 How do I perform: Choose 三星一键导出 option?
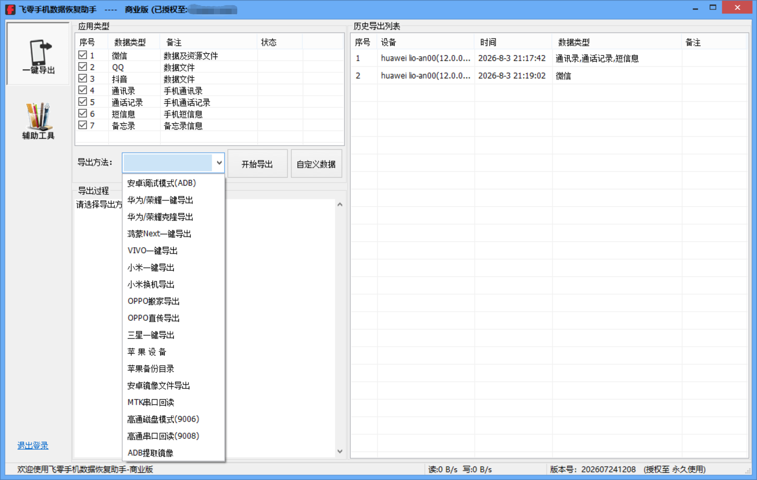pos(173,335)
